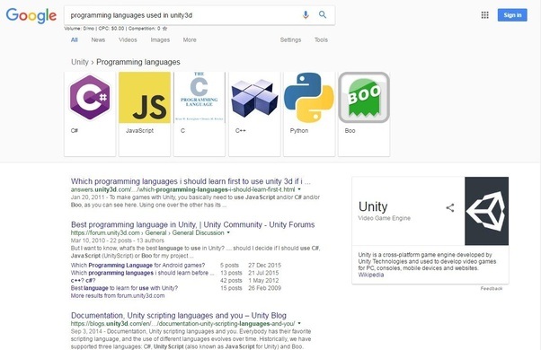Screen dimensions: 541x350
Task: Select the C++ cubes card image
Action: [254, 98]
